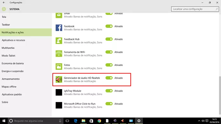The image size is (221, 124).
Task: Click the system tray volume icon
Action: 203,121
